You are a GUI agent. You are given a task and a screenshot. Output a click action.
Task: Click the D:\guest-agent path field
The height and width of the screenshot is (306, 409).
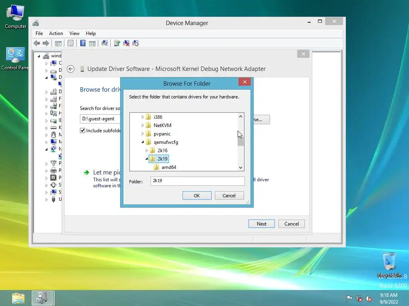(x=100, y=119)
